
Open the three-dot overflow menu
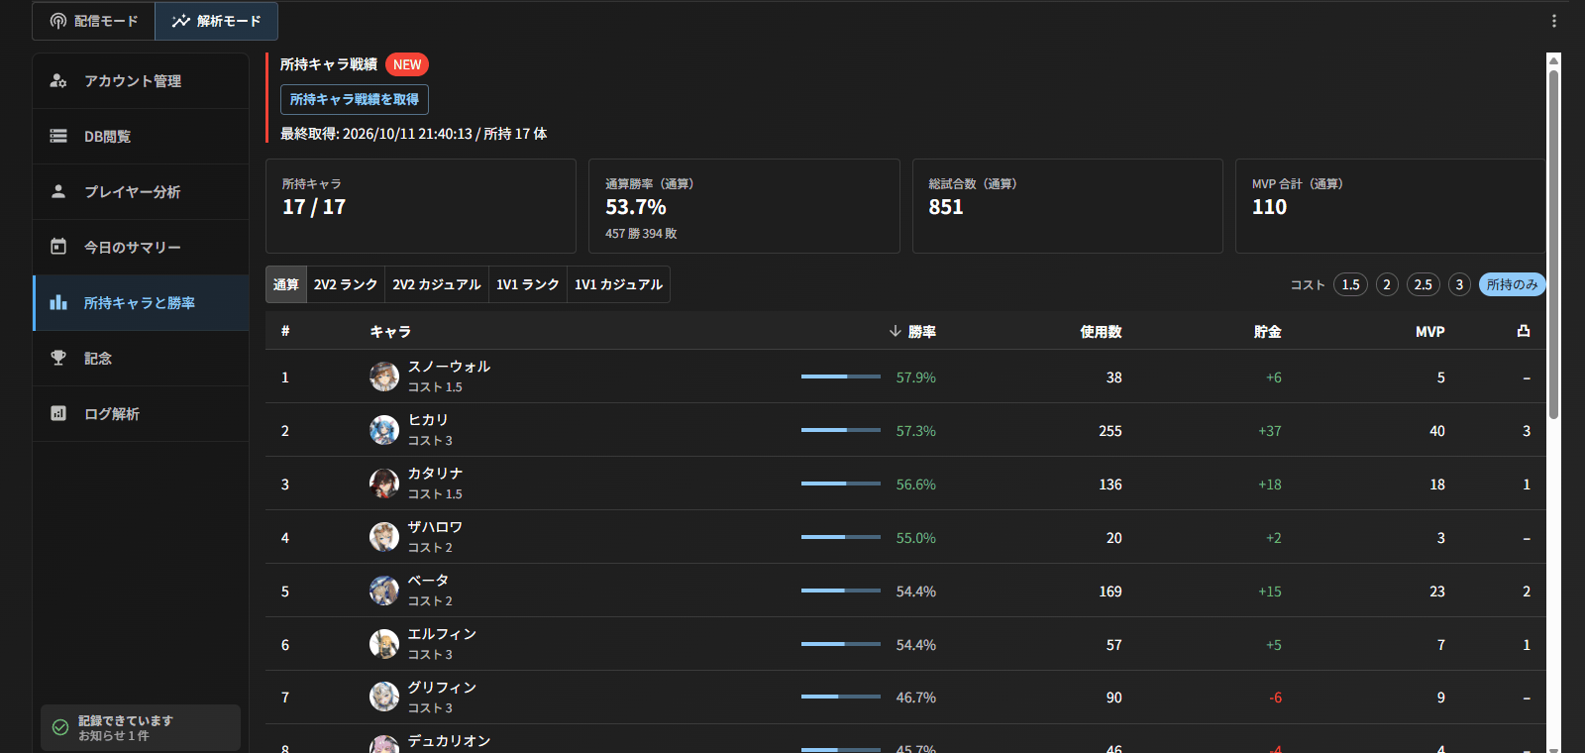[x=1553, y=21]
